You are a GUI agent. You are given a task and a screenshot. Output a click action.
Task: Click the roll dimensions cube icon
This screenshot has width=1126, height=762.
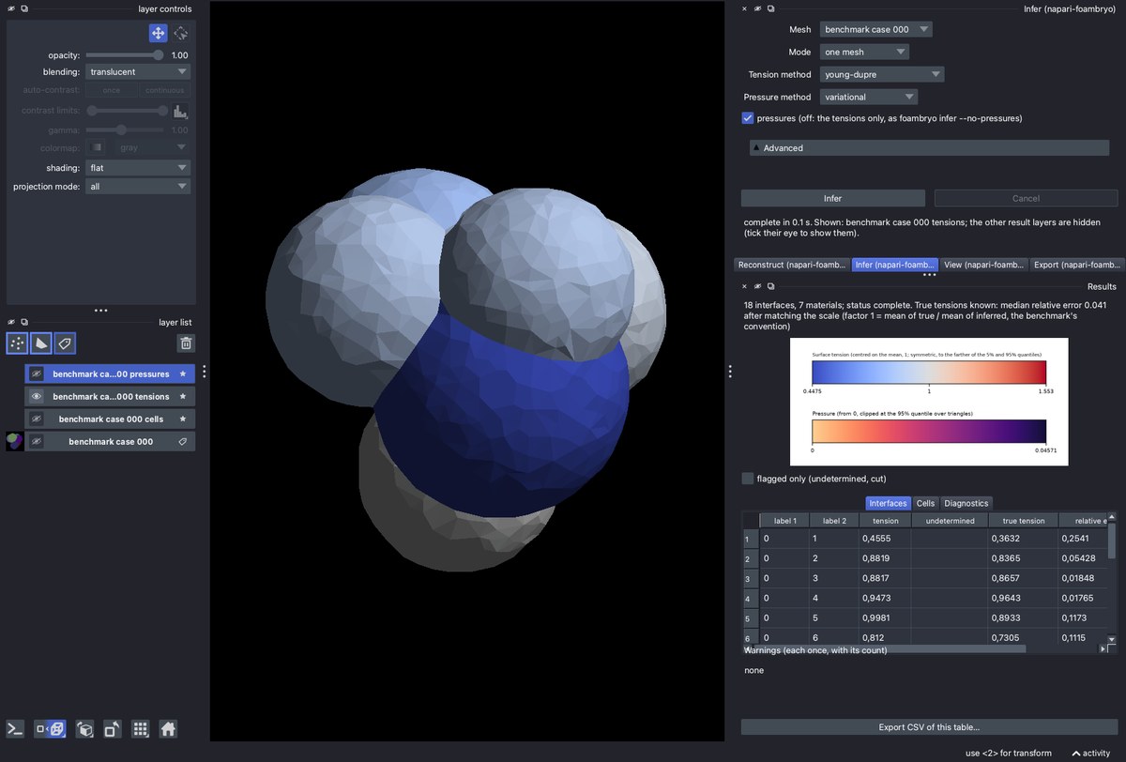pos(84,729)
